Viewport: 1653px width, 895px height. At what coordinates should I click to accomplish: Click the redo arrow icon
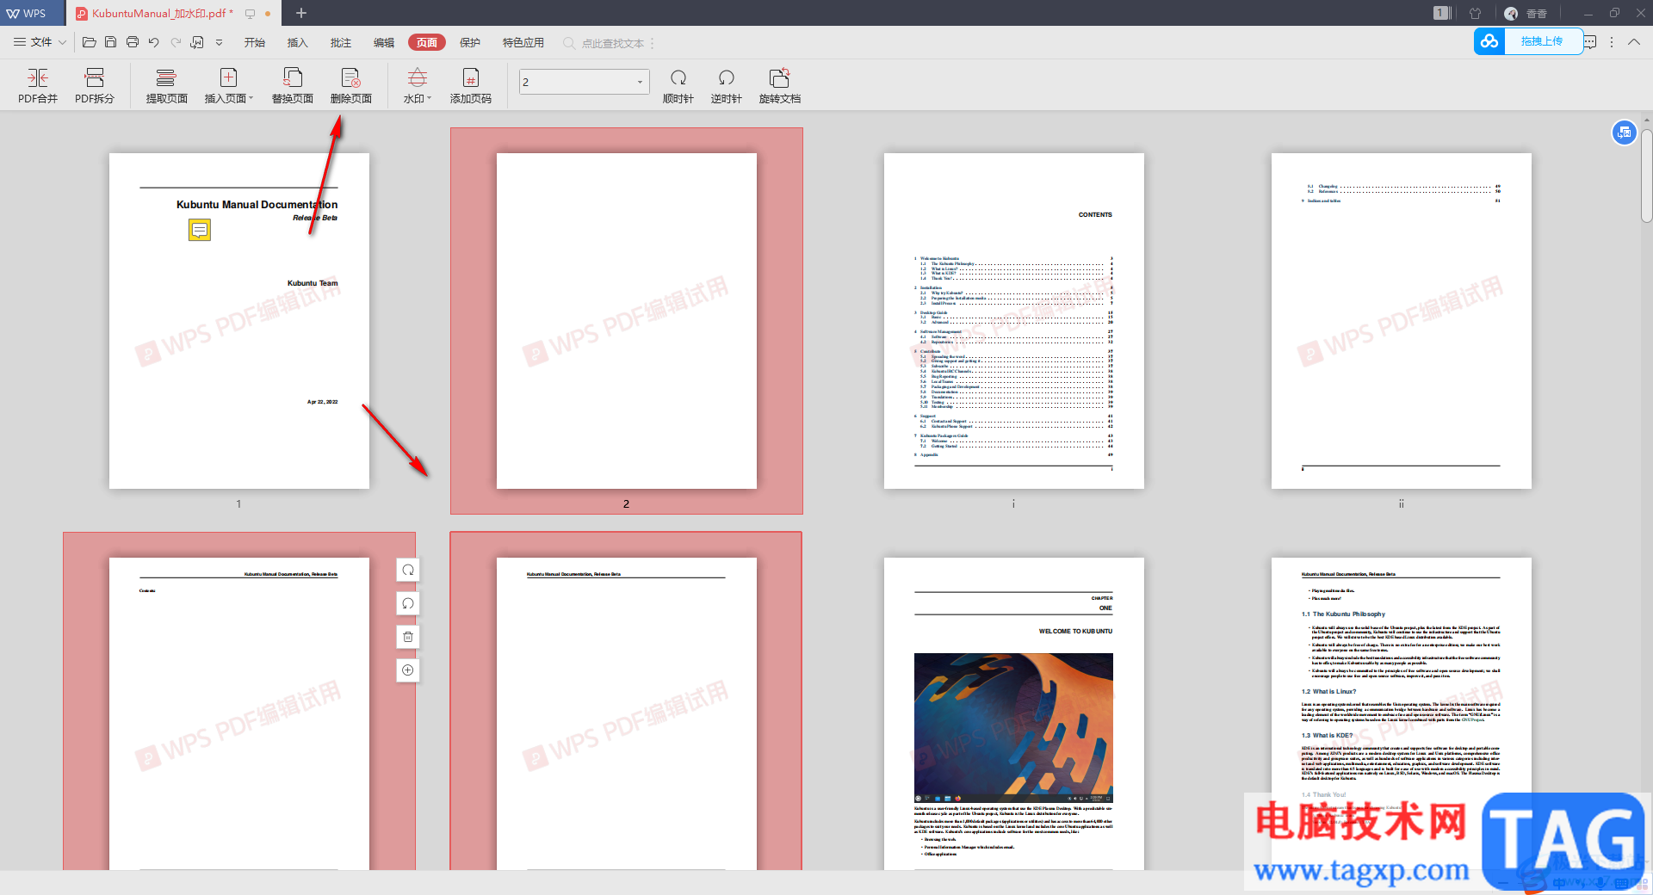point(176,42)
